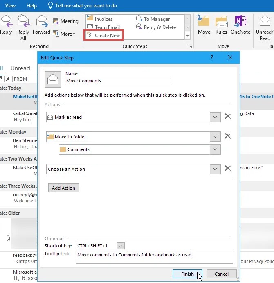Change the quick step icon button
This screenshot has height=283, width=274.
(x=53, y=79)
